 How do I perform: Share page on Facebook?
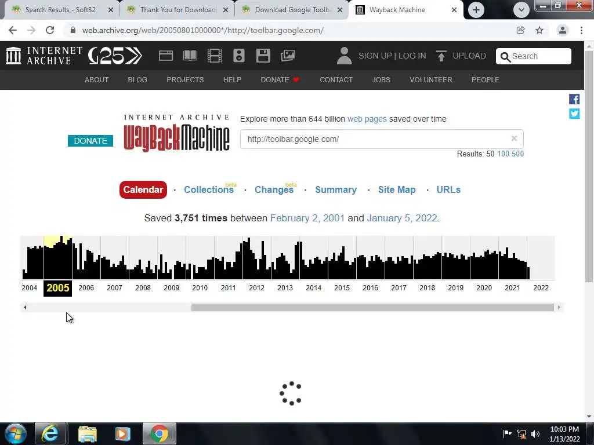[x=574, y=99]
